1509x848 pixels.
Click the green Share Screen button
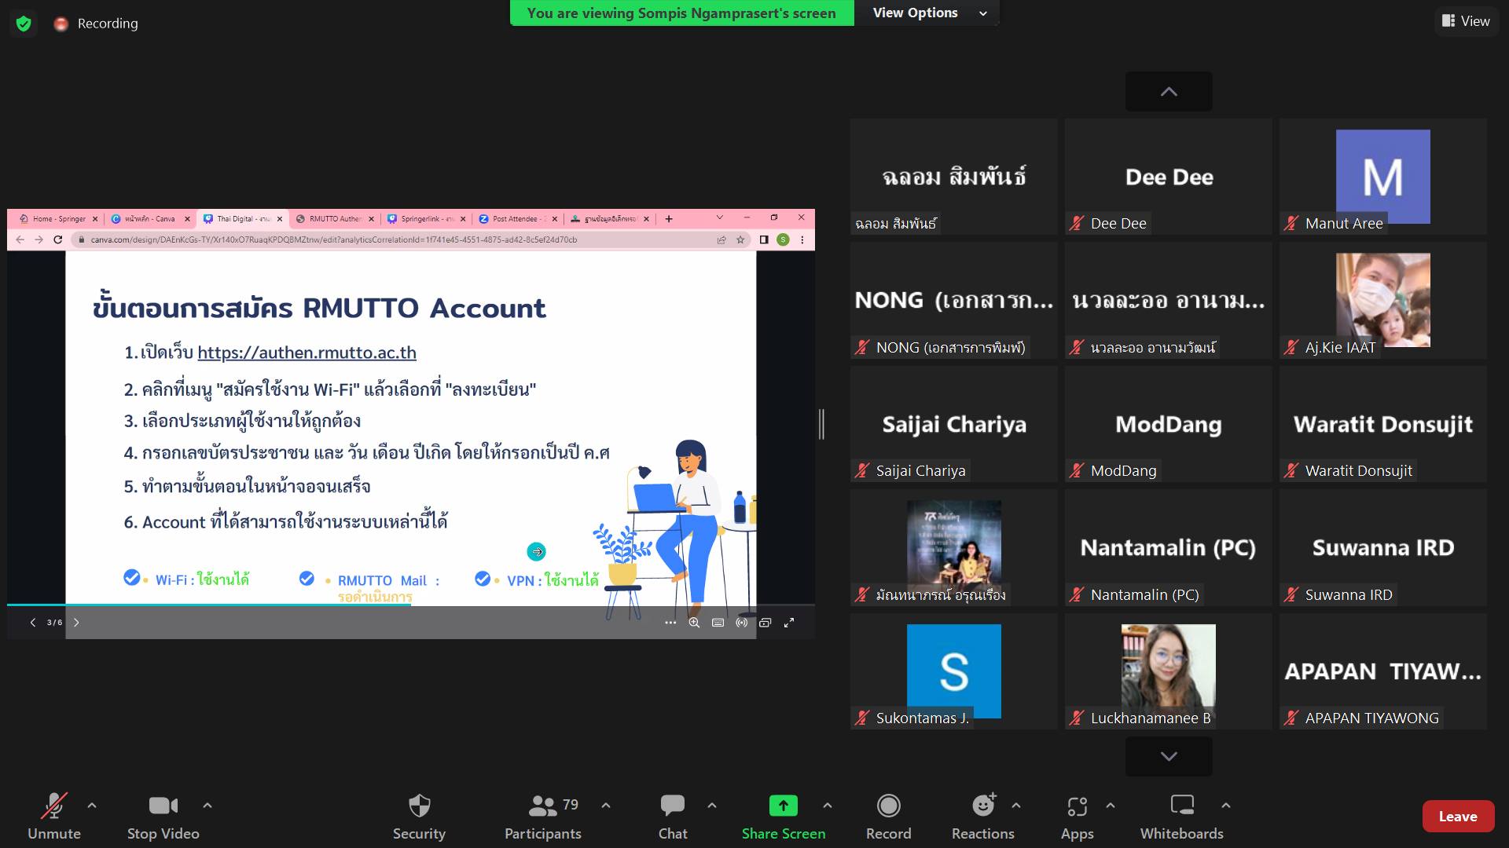[x=784, y=817]
